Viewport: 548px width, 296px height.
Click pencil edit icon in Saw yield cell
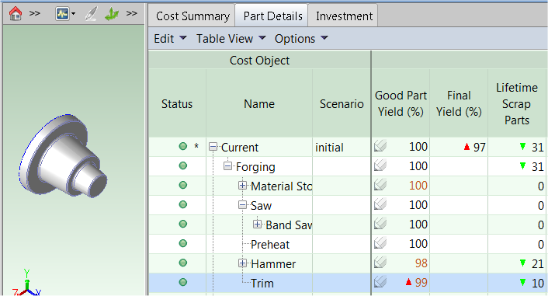point(380,204)
